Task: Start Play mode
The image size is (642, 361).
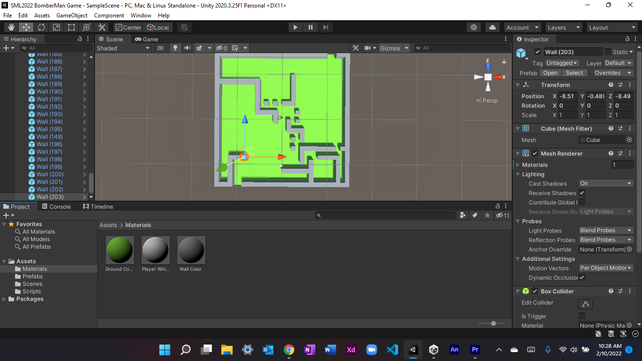Action: click(295, 27)
